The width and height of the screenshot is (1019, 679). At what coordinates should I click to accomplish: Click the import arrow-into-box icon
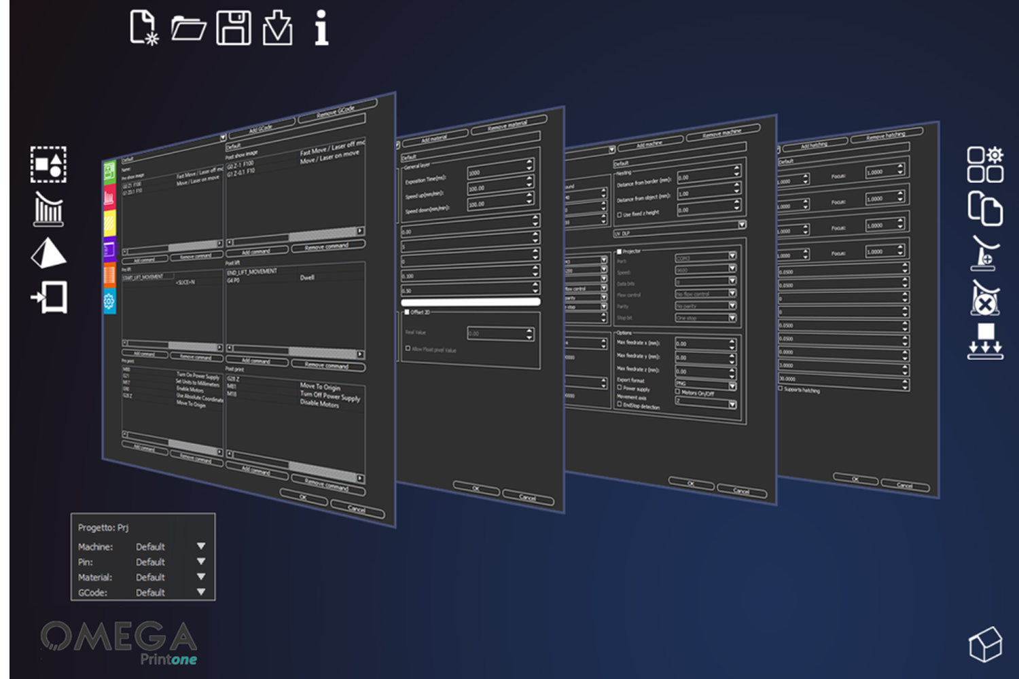coord(48,297)
